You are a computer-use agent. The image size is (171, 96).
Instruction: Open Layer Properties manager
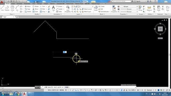click(x=68, y=9)
